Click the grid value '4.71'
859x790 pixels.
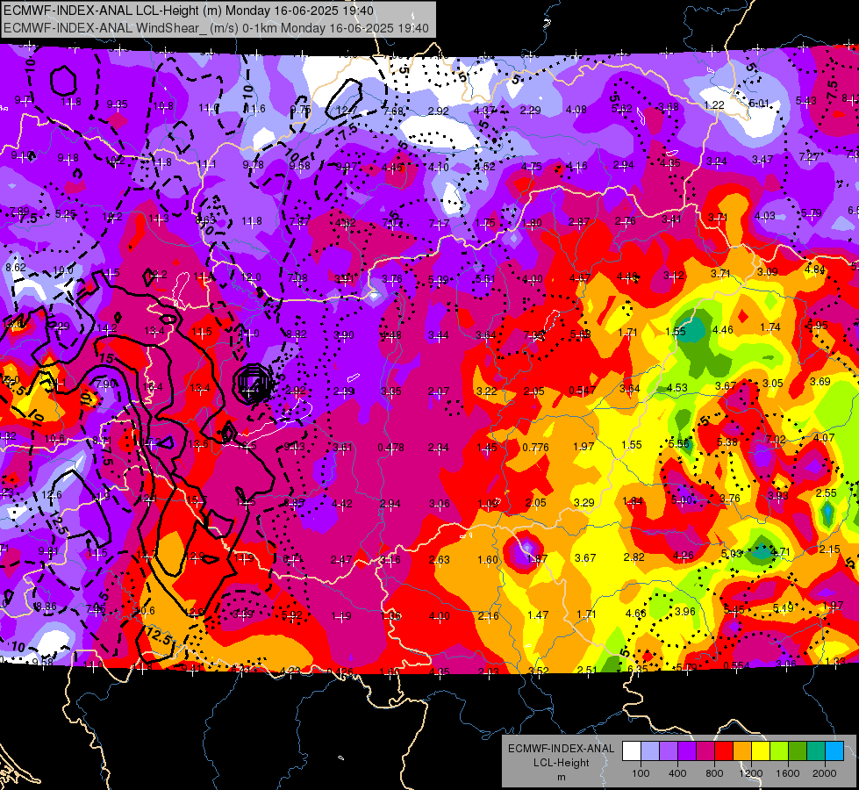tap(780, 551)
